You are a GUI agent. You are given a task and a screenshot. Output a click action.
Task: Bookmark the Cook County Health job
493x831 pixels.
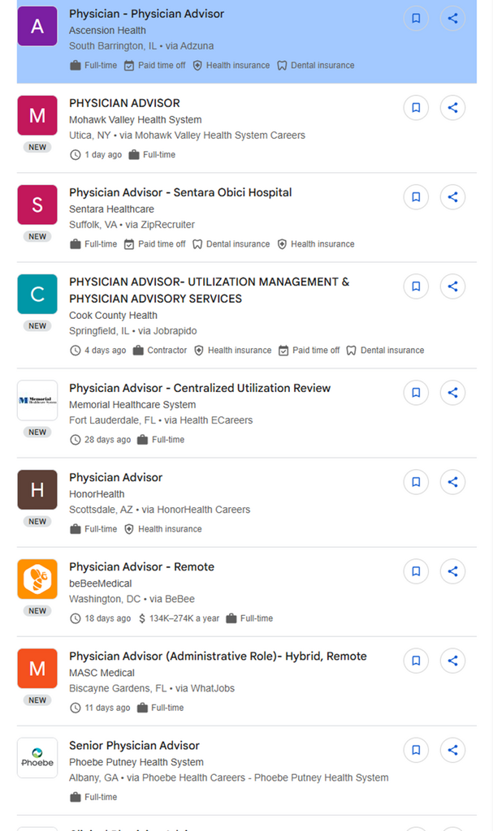pyautogui.click(x=416, y=286)
